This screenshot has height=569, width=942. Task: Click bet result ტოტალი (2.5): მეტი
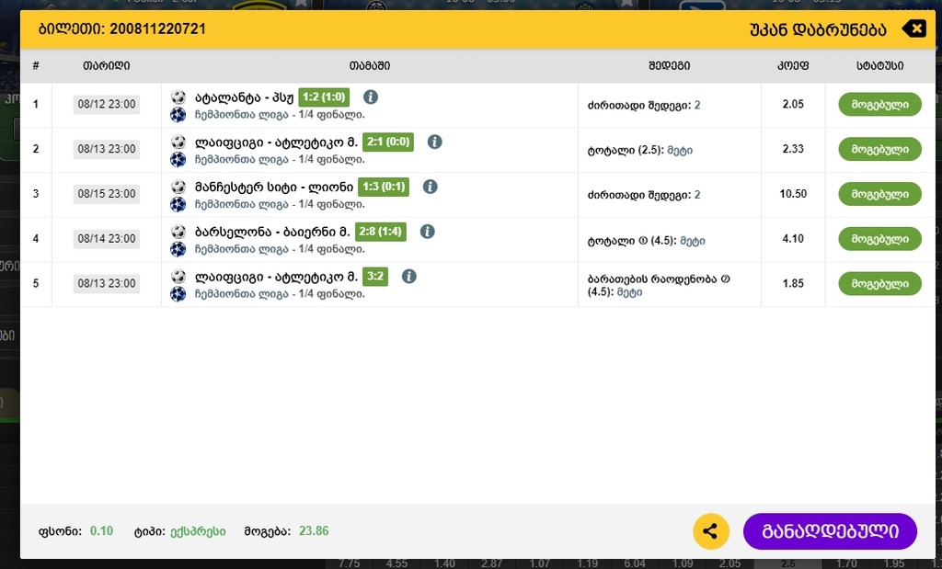coord(640,150)
